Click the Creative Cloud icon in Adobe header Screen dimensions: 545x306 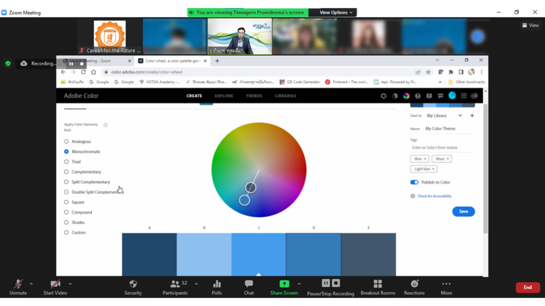pyautogui.click(x=474, y=96)
